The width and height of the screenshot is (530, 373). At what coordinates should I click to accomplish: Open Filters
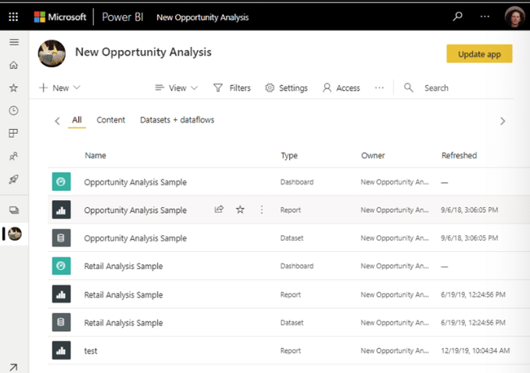(232, 88)
